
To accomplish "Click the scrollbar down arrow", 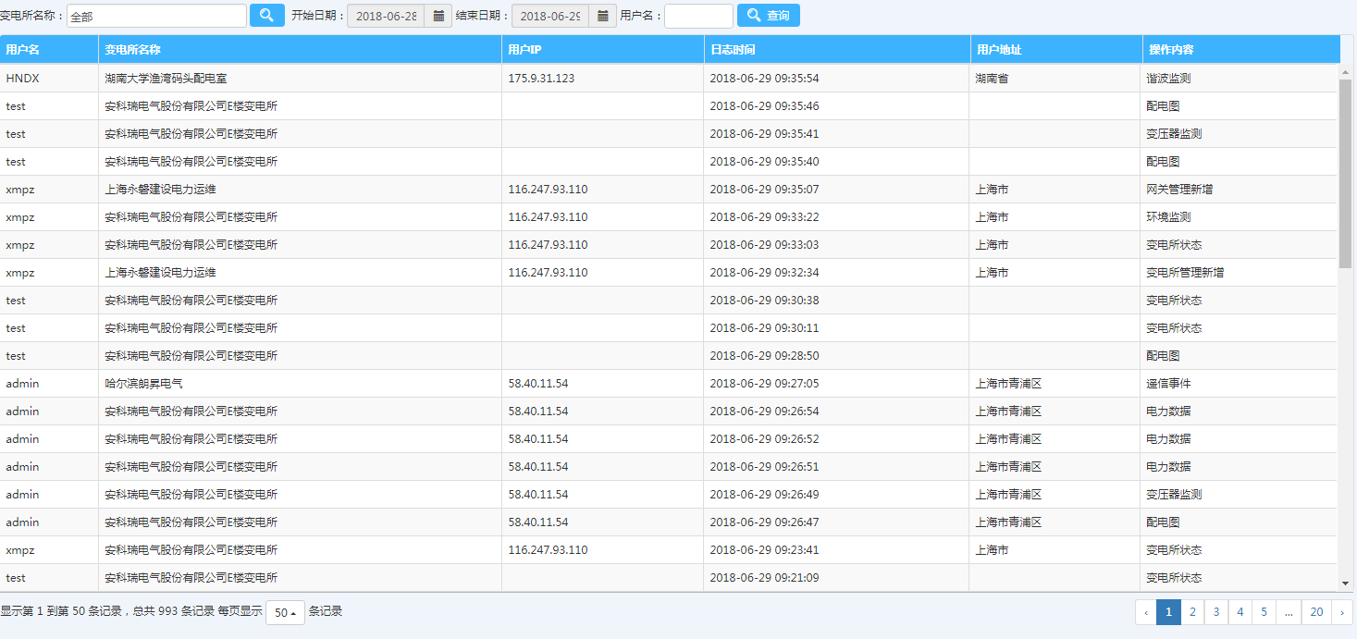I will click(x=1346, y=584).
